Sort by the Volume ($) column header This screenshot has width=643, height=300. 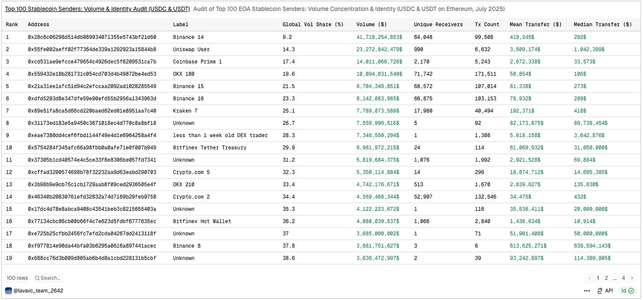pyautogui.click(x=371, y=25)
